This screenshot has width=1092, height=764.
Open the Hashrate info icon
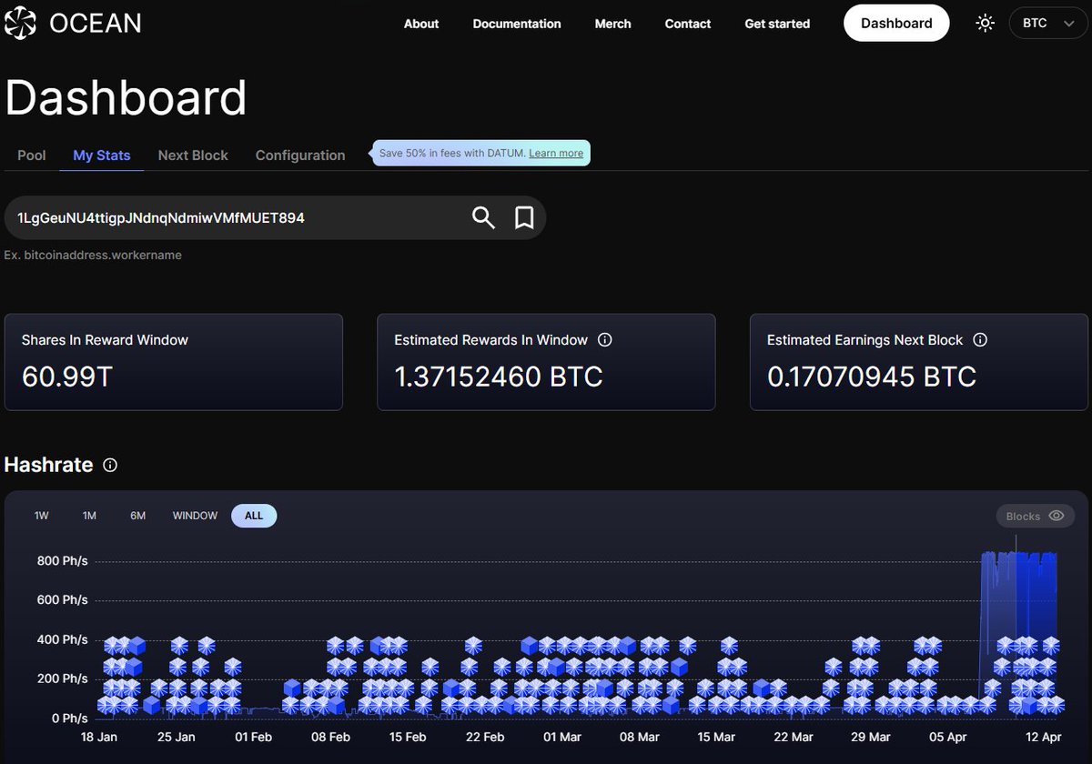coord(110,465)
